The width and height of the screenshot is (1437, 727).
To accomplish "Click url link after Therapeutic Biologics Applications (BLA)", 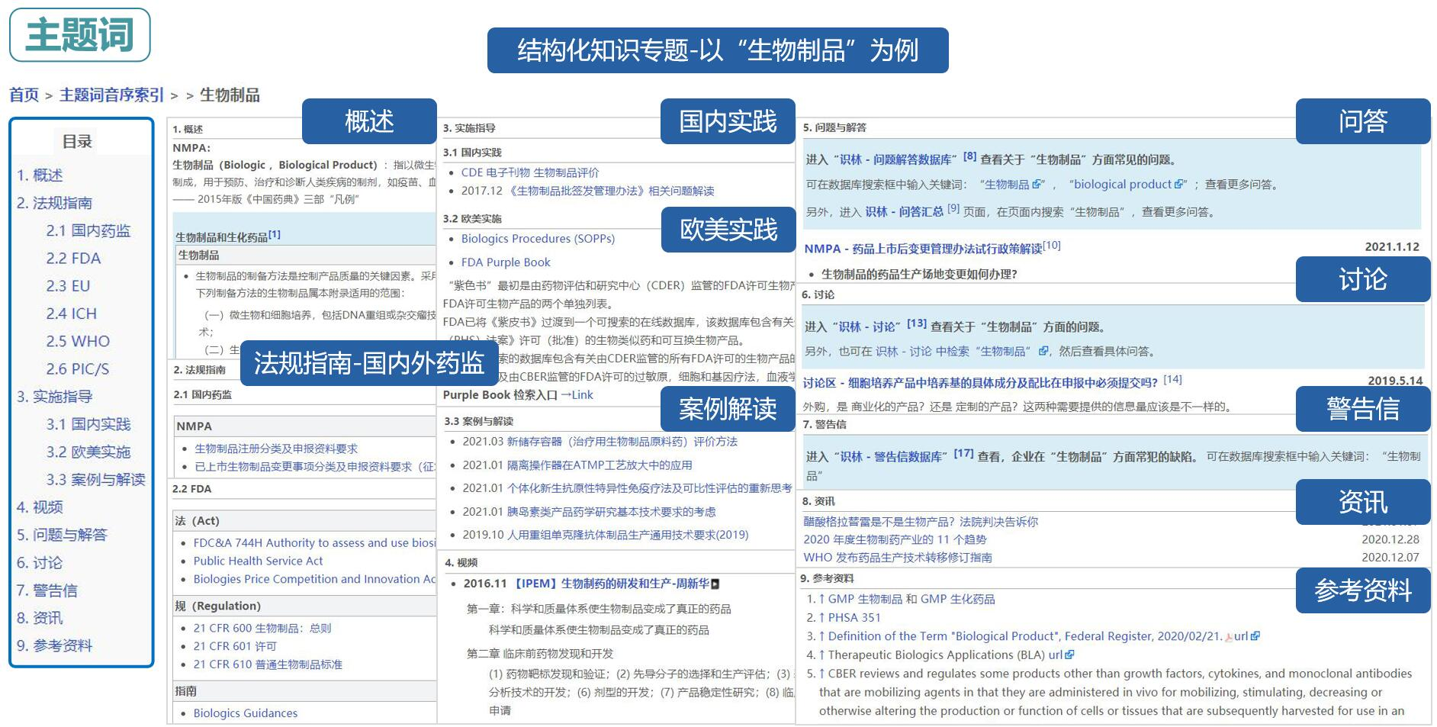I will coord(1056,655).
